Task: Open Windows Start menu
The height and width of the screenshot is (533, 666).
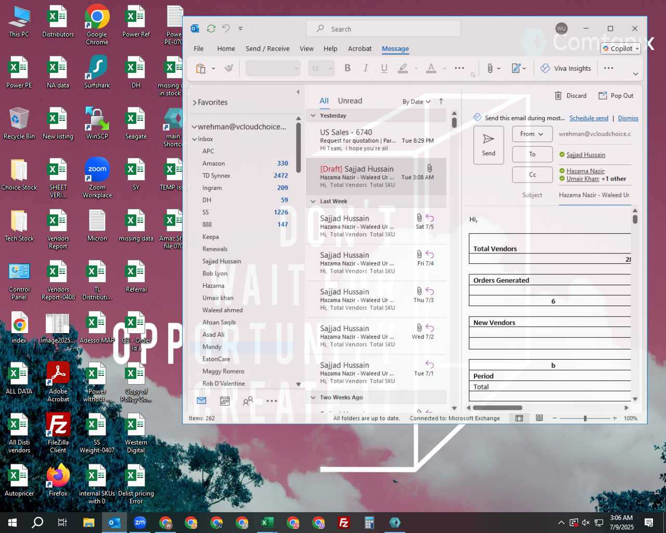Action: (12, 523)
